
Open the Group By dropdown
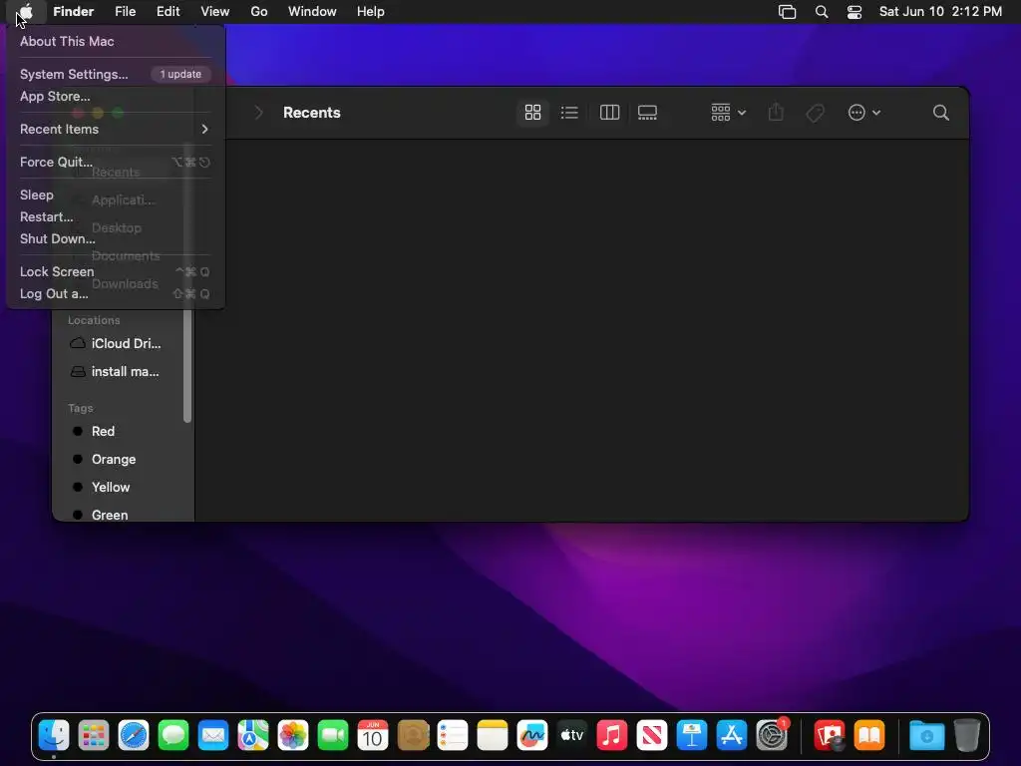click(728, 113)
